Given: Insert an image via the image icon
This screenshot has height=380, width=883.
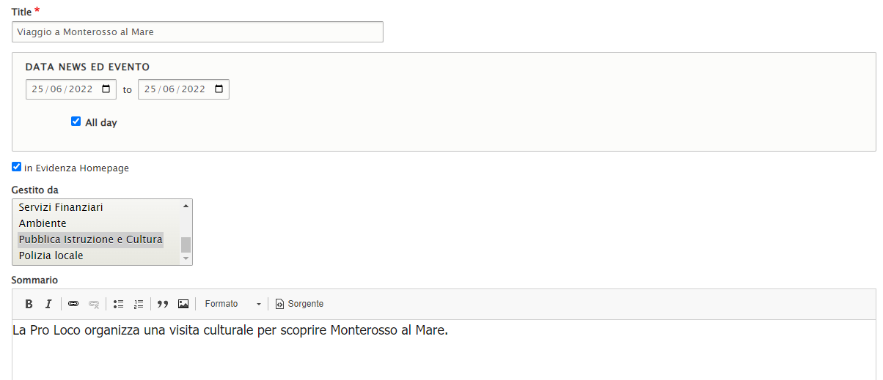Looking at the screenshot, I should 183,304.
